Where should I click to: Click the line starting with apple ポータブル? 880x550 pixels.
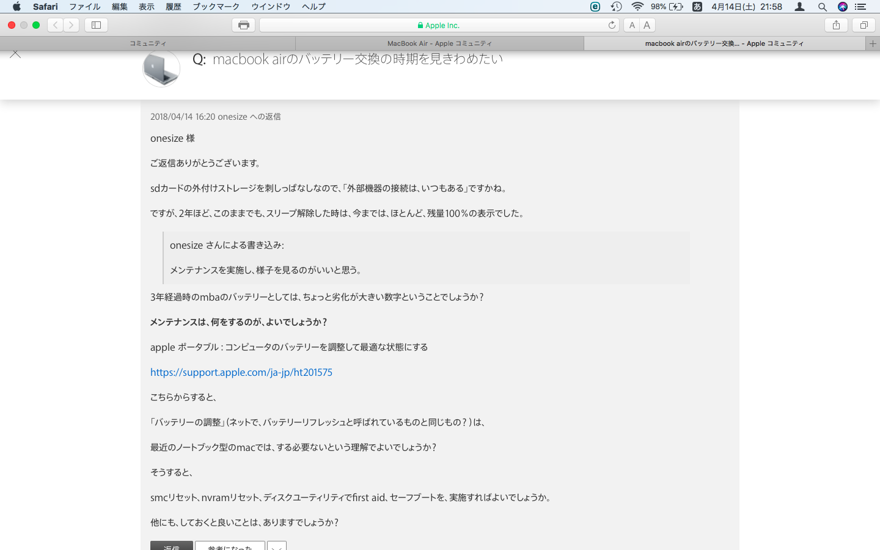pos(289,347)
